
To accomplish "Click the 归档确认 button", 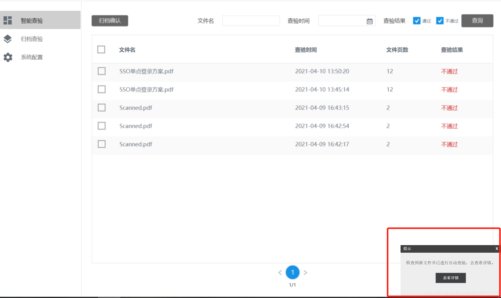I will [110, 21].
